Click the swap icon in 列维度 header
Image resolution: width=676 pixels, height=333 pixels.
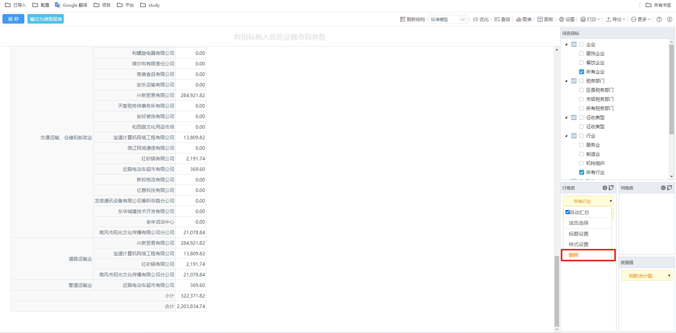(x=669, y=188)
